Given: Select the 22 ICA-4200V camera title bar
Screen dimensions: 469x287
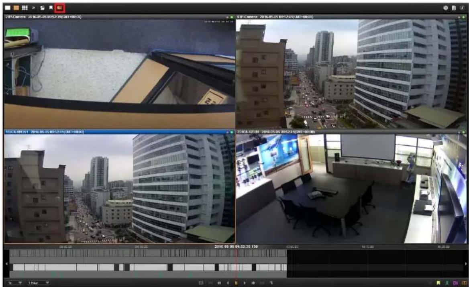Looking at the screenshot, I should pyautogui.click(x=351, y=132).
